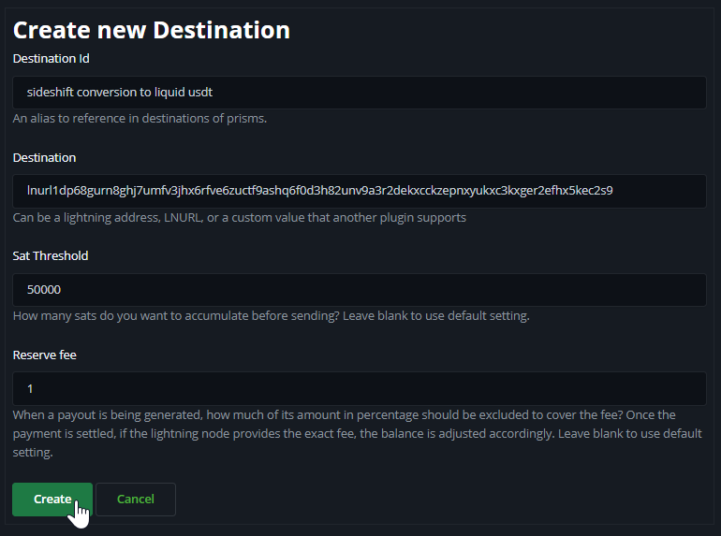Click the Destination field label
Viewport: 721px width, 536px height.
pos(45,157)
